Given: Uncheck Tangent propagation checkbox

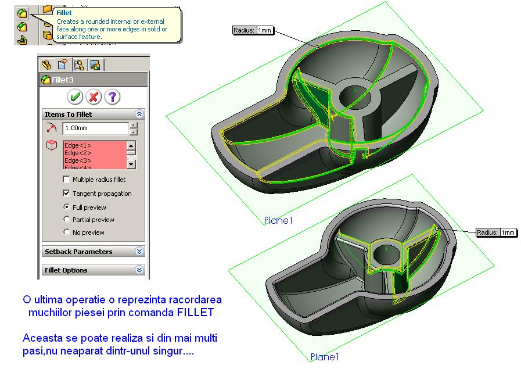Looking at the screenshot, I should (x=66, y=193).
